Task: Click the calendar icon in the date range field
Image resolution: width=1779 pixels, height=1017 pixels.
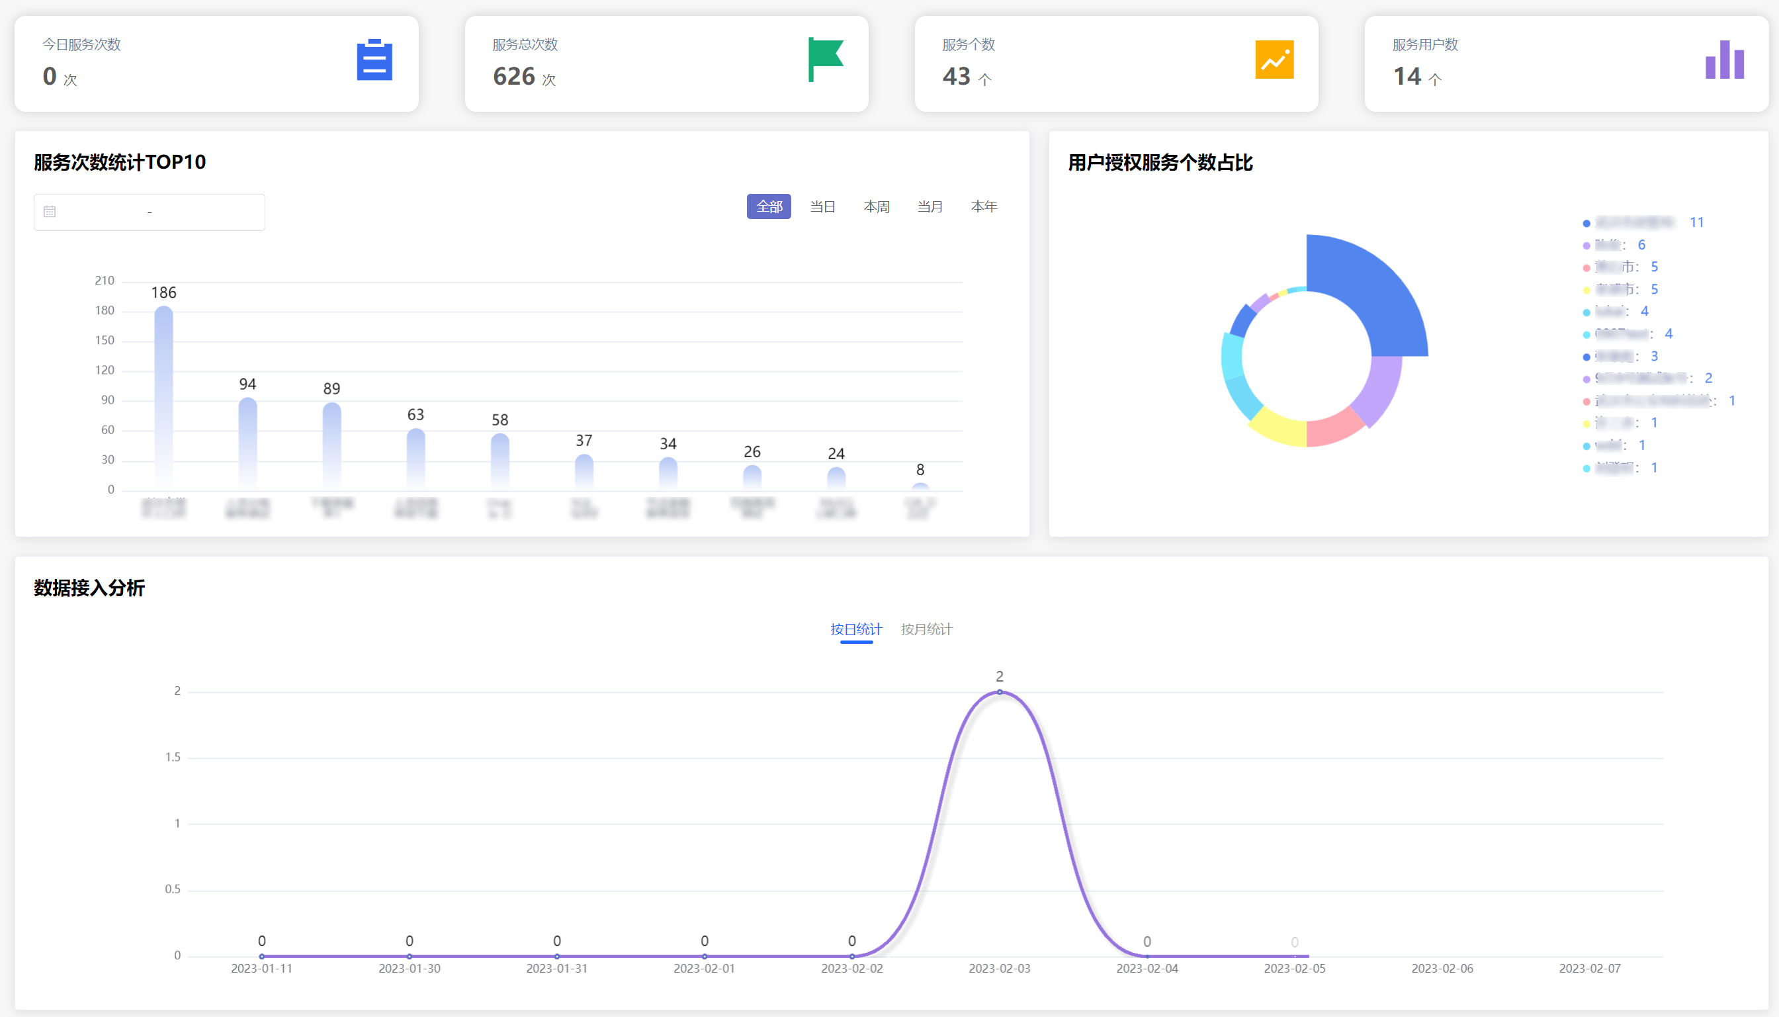Action: (x=50, y=212)
